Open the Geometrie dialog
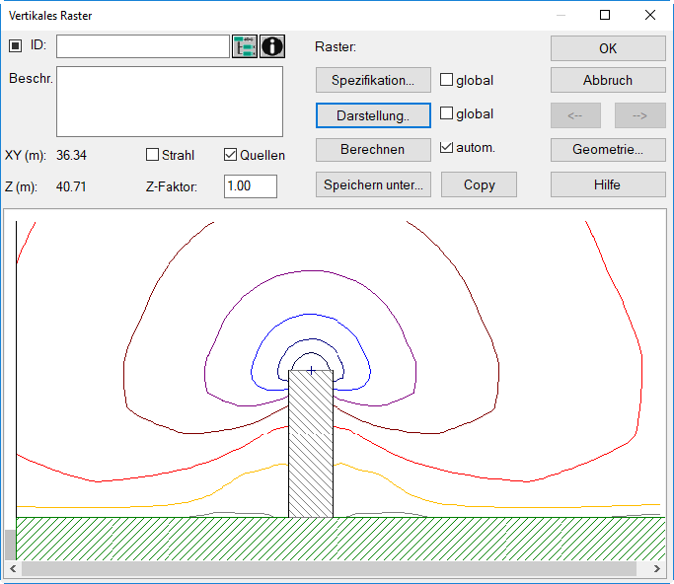The height and width of the screenshot is (584, 674). pos(608,150)
